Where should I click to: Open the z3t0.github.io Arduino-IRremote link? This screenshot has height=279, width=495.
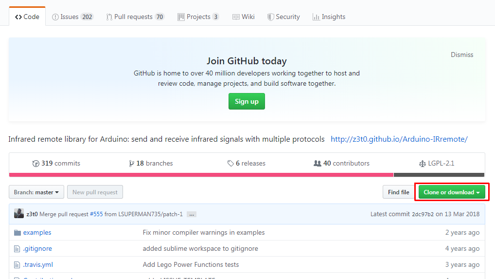pos(399,139)
